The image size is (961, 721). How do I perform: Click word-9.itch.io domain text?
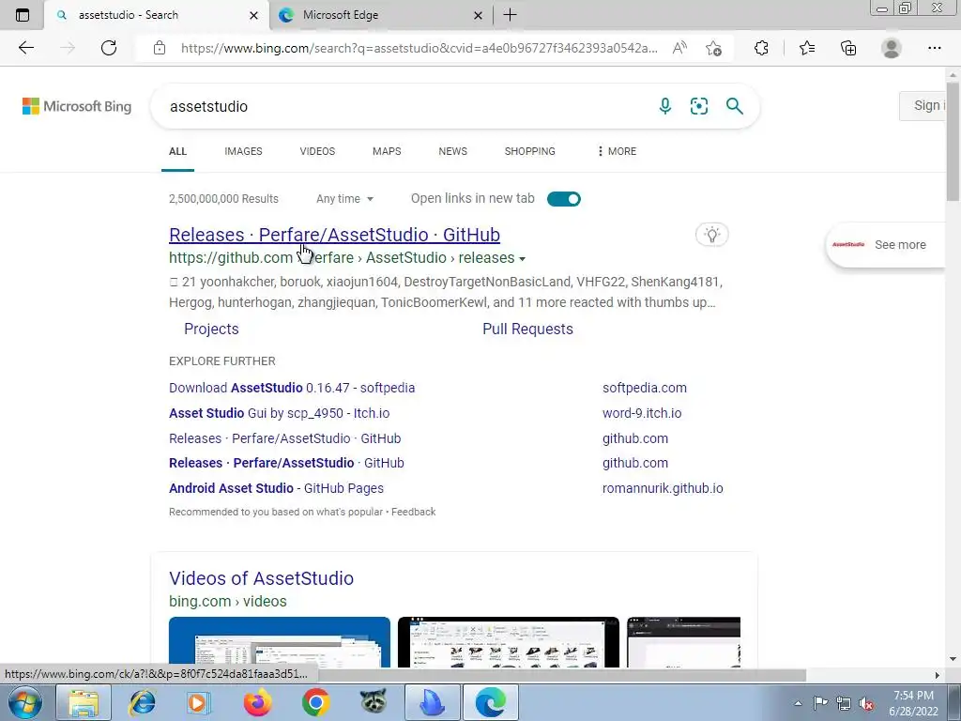pos(642,413)
